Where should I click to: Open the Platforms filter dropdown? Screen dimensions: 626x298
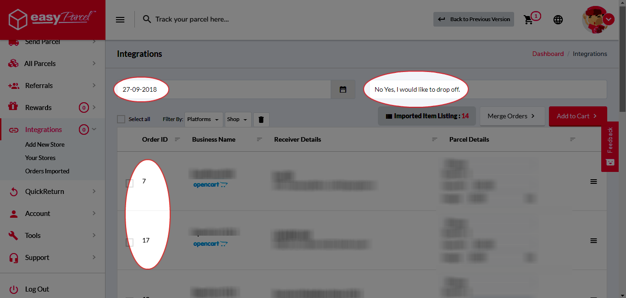(x=204, y=119)
